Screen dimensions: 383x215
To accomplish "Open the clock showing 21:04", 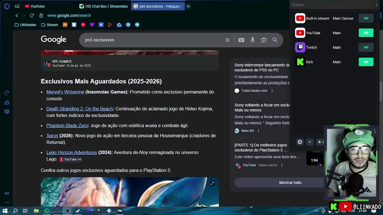I will click(x=362, y=211).
